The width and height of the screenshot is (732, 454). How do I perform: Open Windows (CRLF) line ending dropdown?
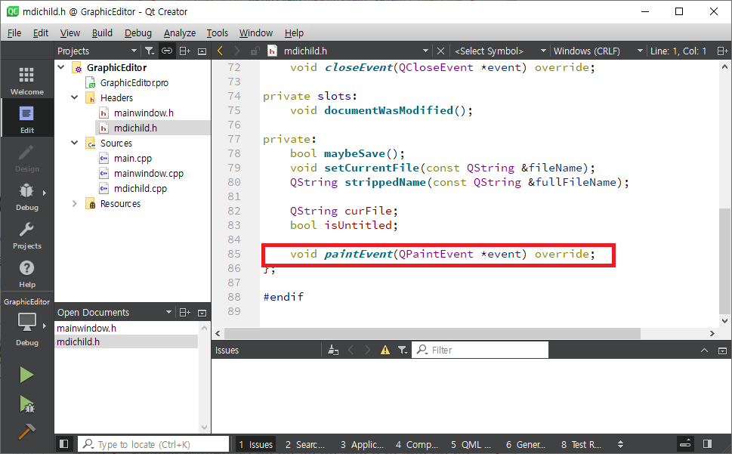(x=640, y=51)
